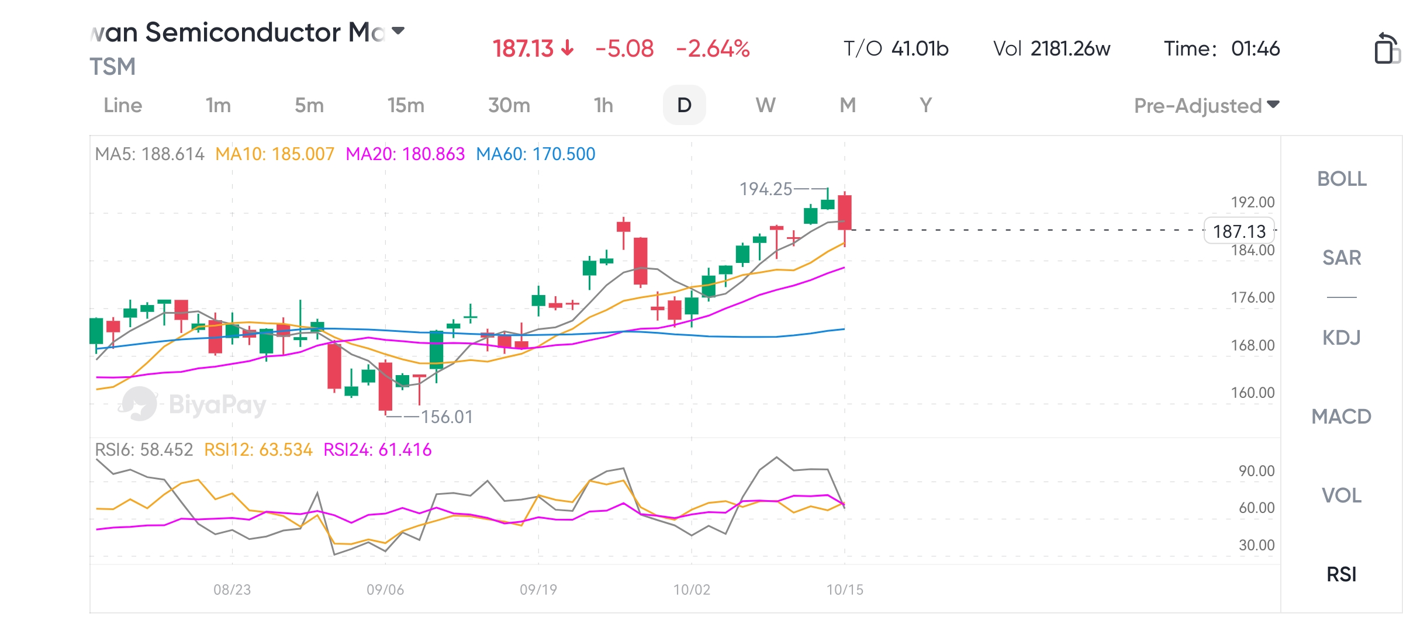Click the RSI24: 61.416 legend
The width and height of the screenshot is (1403, 631).
tap(378, 450)
